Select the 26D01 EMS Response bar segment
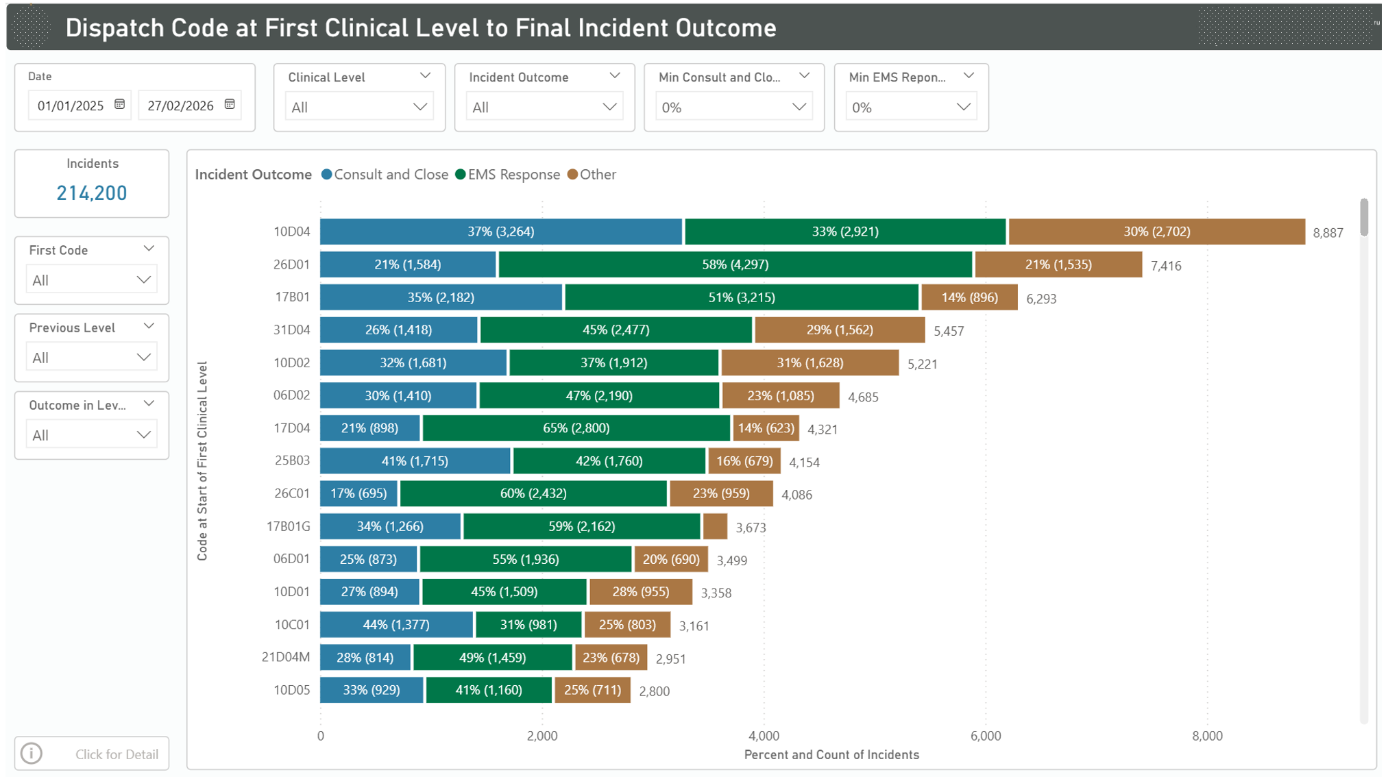The height and width of the screenshot is (779, 1388). coord(733,264)
